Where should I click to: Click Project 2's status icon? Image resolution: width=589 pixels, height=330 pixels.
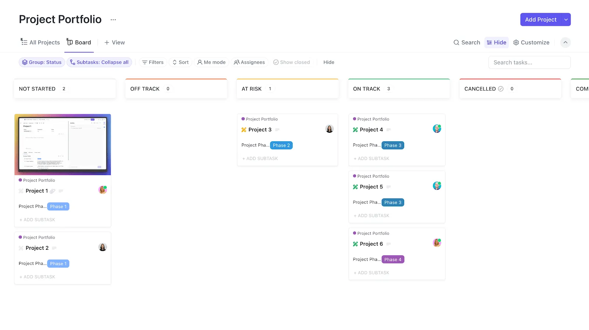[21, 248]
